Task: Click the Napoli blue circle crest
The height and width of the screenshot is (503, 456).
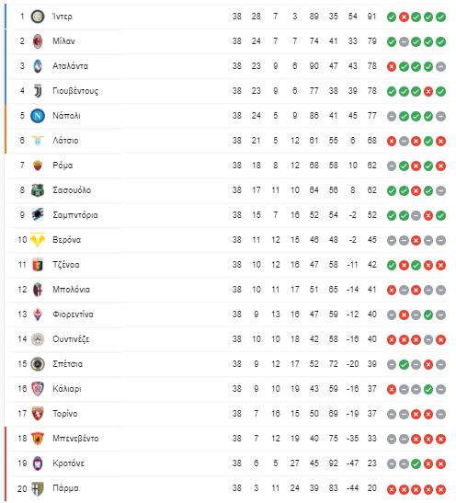Action: click(38, 116)
